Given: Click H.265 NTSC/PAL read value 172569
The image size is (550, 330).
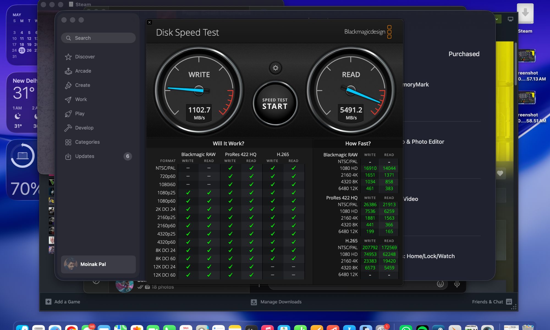Looking at the screenshot, I should pyautogui.click(x=389, y=248).
